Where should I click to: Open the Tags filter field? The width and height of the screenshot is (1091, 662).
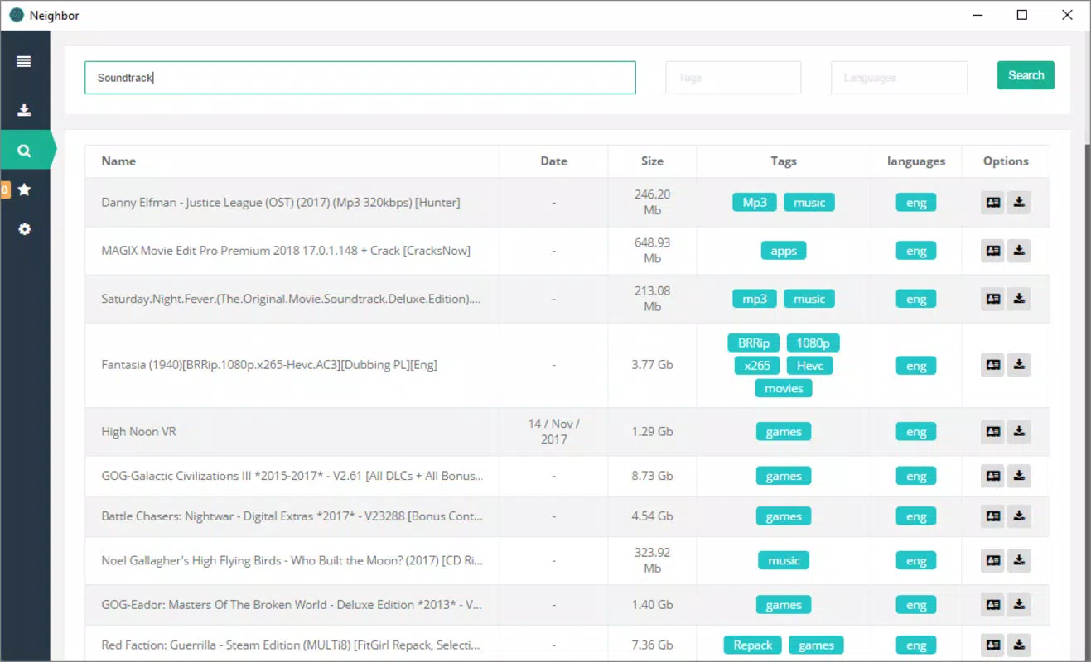tap(733, 78)
